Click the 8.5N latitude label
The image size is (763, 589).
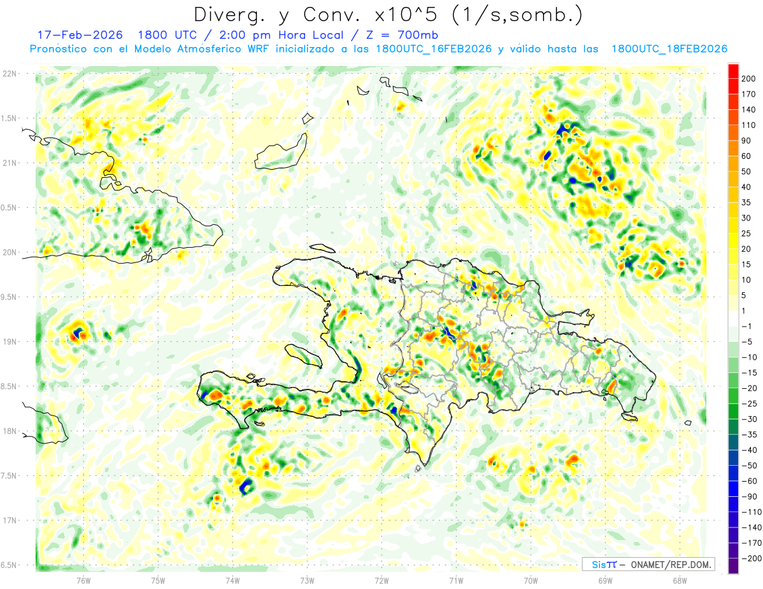coord(9,386)
